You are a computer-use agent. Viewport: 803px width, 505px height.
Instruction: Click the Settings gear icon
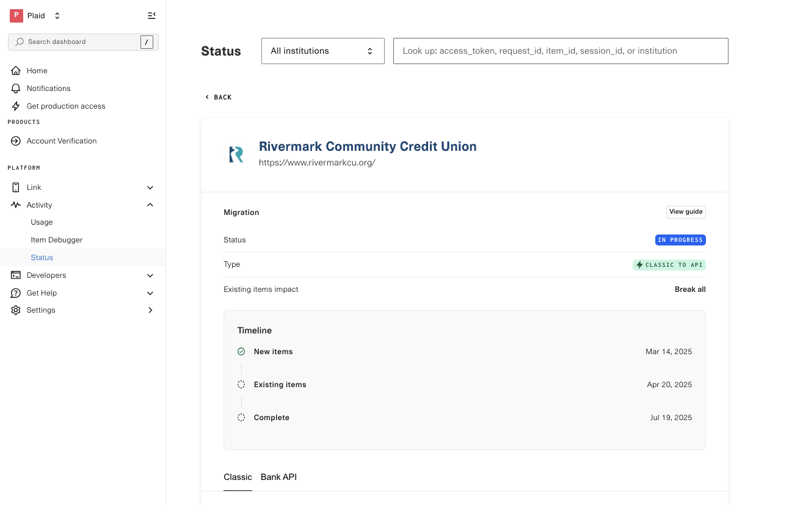(16, 310)
